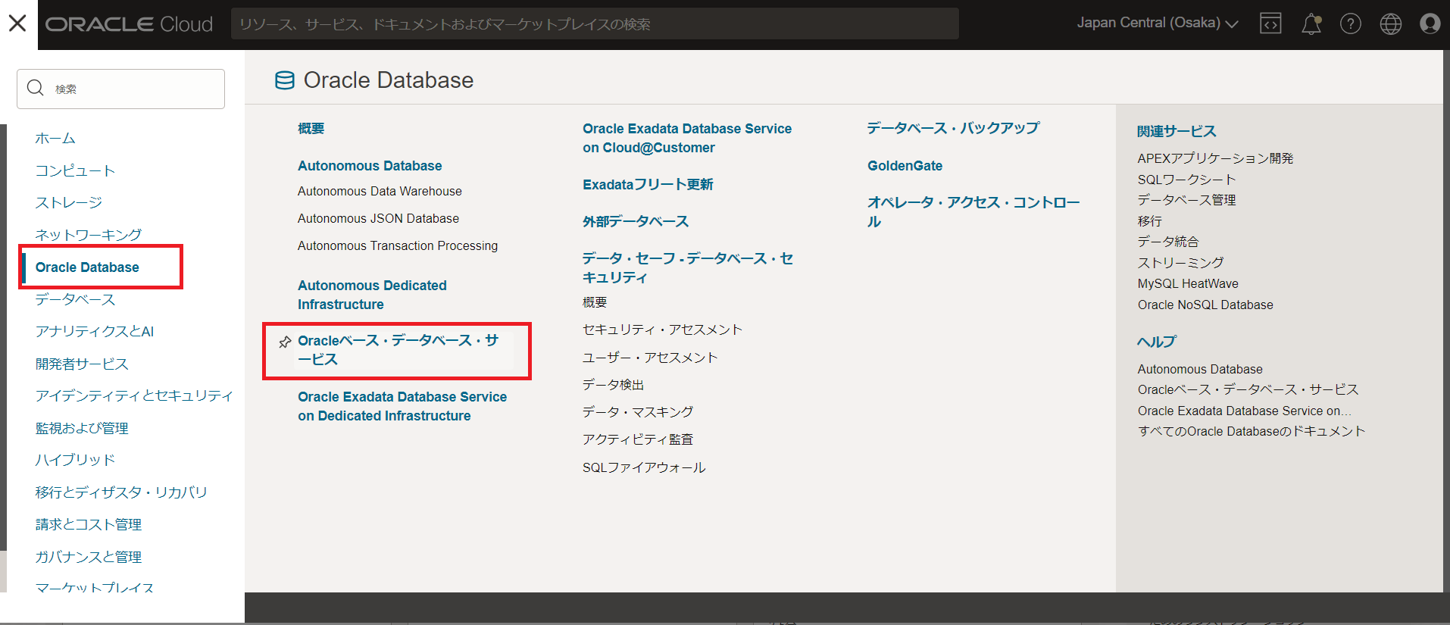Close the navigation menu with X icon

click(17, 23)
